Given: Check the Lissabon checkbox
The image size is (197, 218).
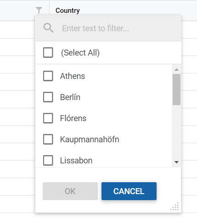Looking at the screenshot, I should pos(48,160).
